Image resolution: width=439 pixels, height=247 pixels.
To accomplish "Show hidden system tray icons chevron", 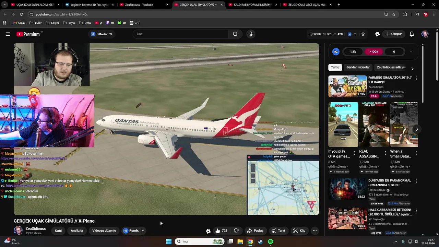I will point(396,242).
